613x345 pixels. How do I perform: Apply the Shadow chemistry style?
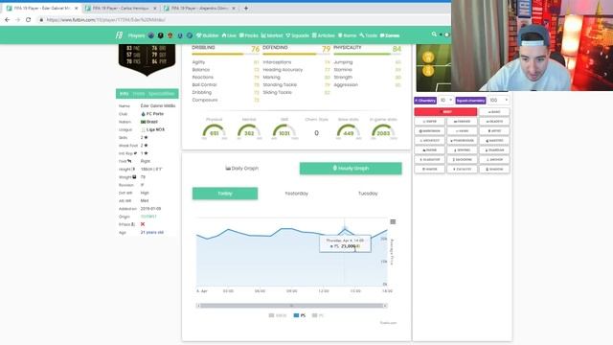tap(494, 170)
